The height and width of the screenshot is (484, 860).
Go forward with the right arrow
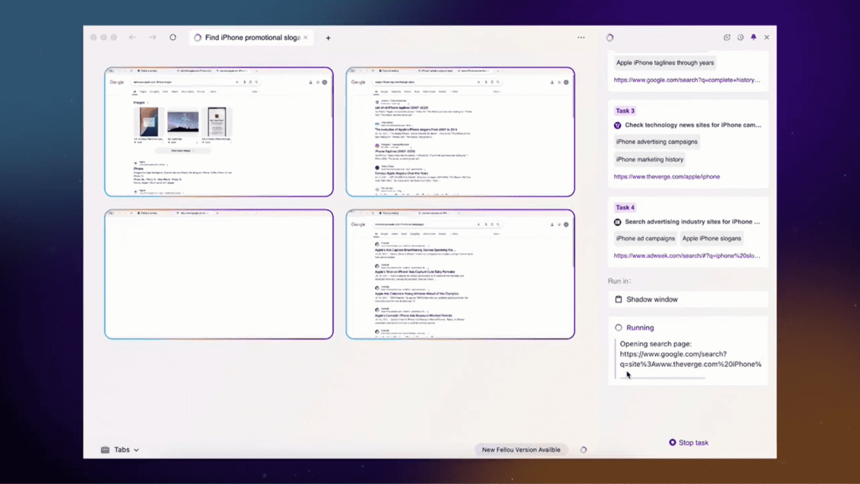(152, 37)
